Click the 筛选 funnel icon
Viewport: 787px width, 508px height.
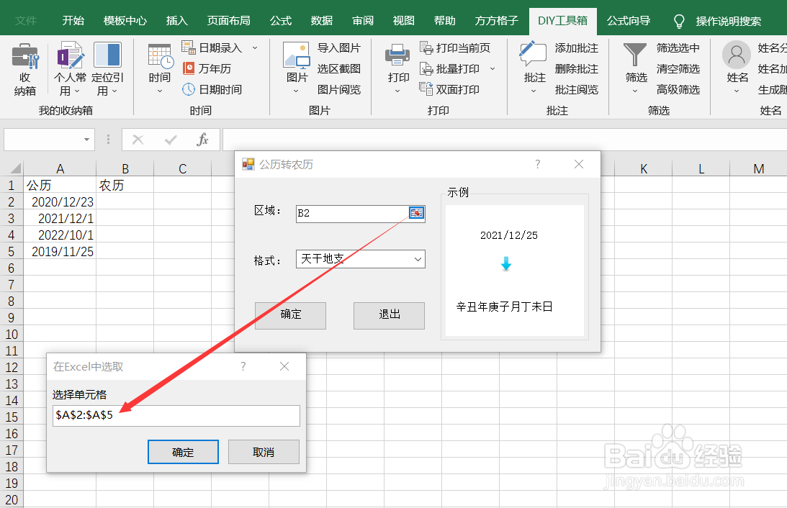pyautogui.click(x=635, y=55)
